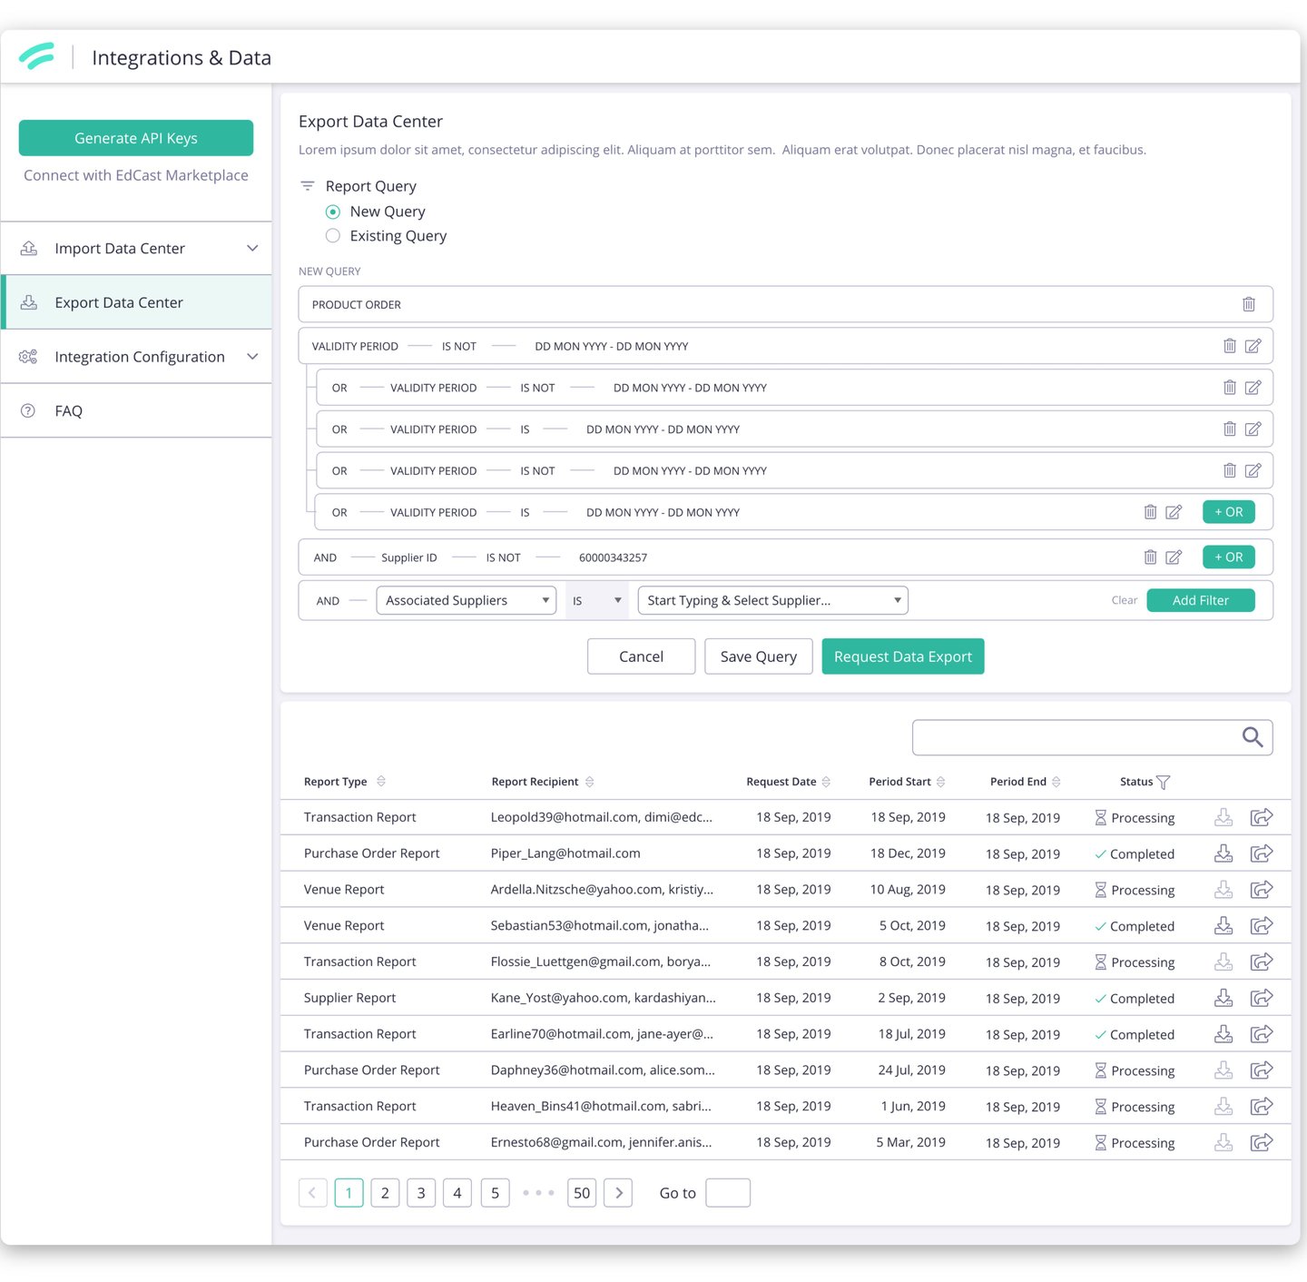Click the search magnifier icon
The image size is (1307, 1282).
(1253, 737)
